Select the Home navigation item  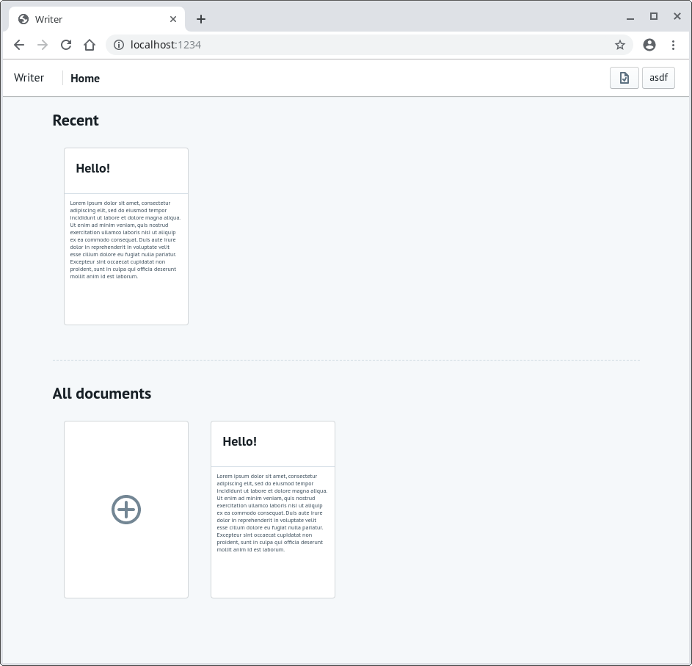pos(85,78)
